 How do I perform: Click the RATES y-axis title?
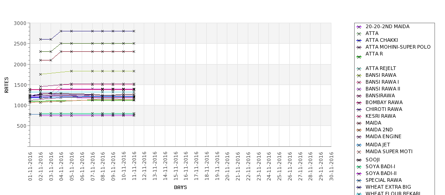(6, 85)
